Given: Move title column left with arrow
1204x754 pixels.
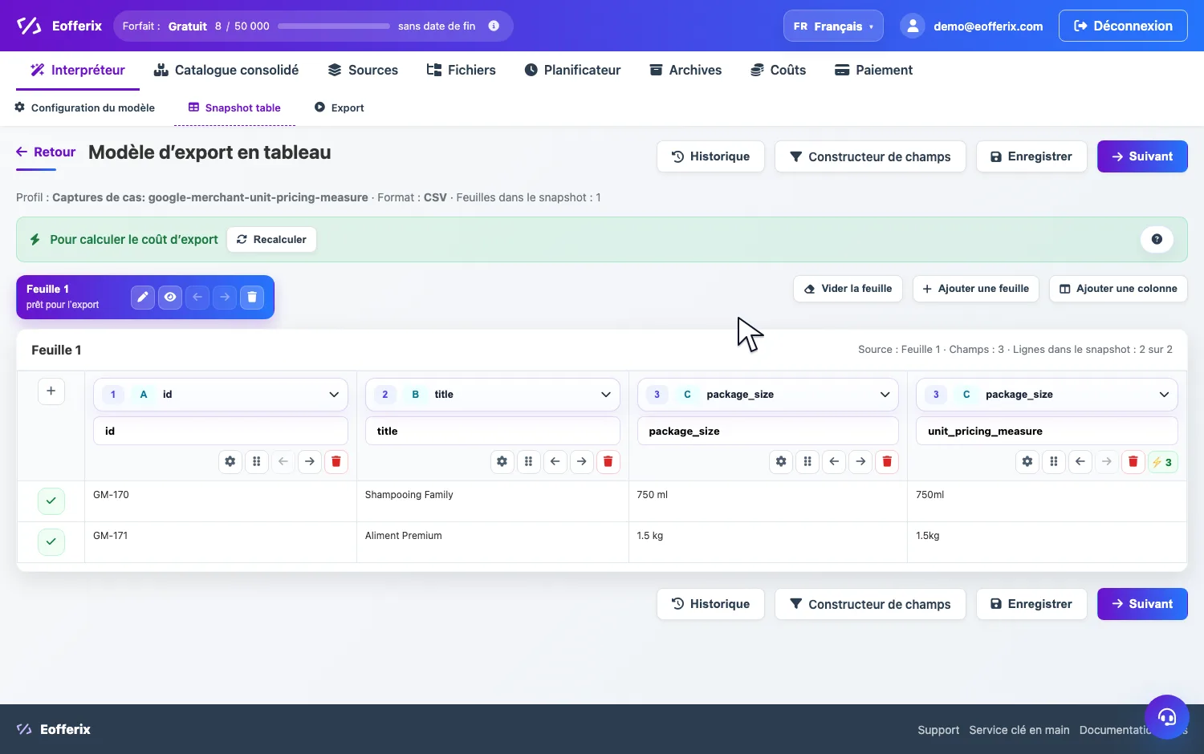Looking at the screenshot, I should pos(555,461).
